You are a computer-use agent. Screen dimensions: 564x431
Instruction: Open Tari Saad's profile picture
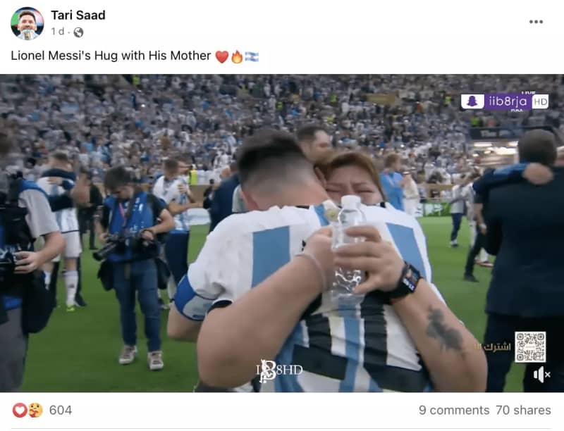[27, 23]
